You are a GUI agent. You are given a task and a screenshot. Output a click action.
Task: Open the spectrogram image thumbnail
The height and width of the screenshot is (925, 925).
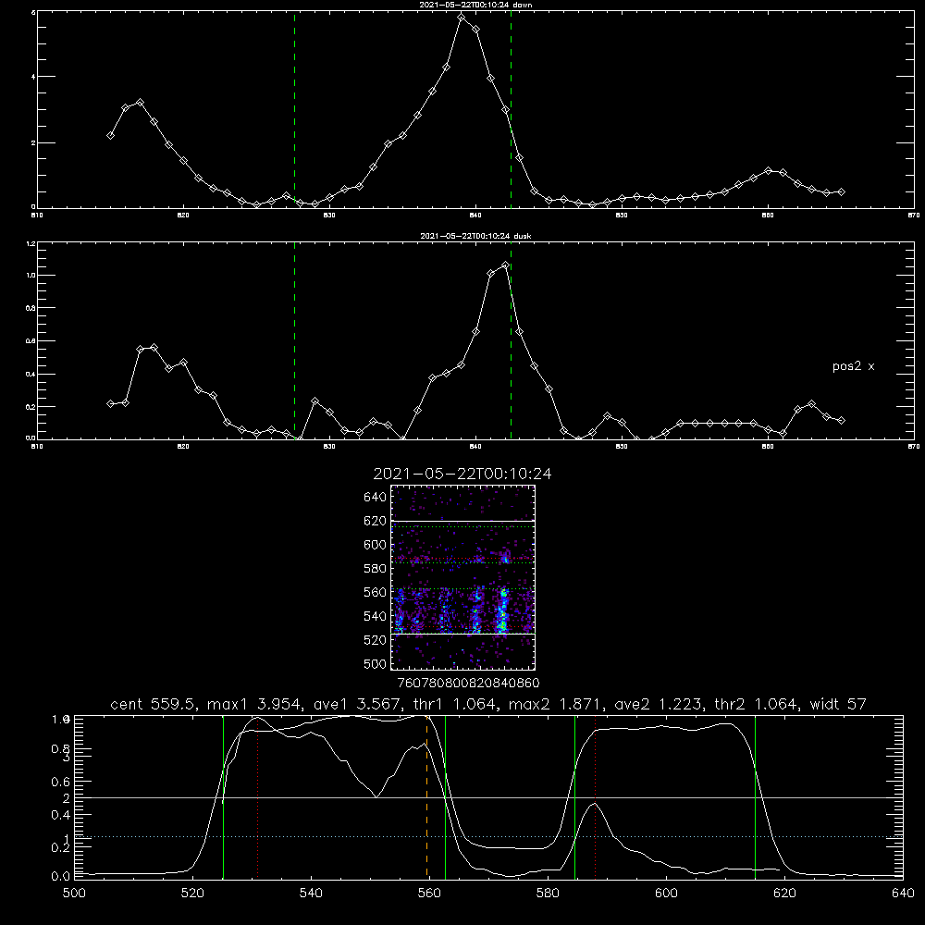point(462,577)
